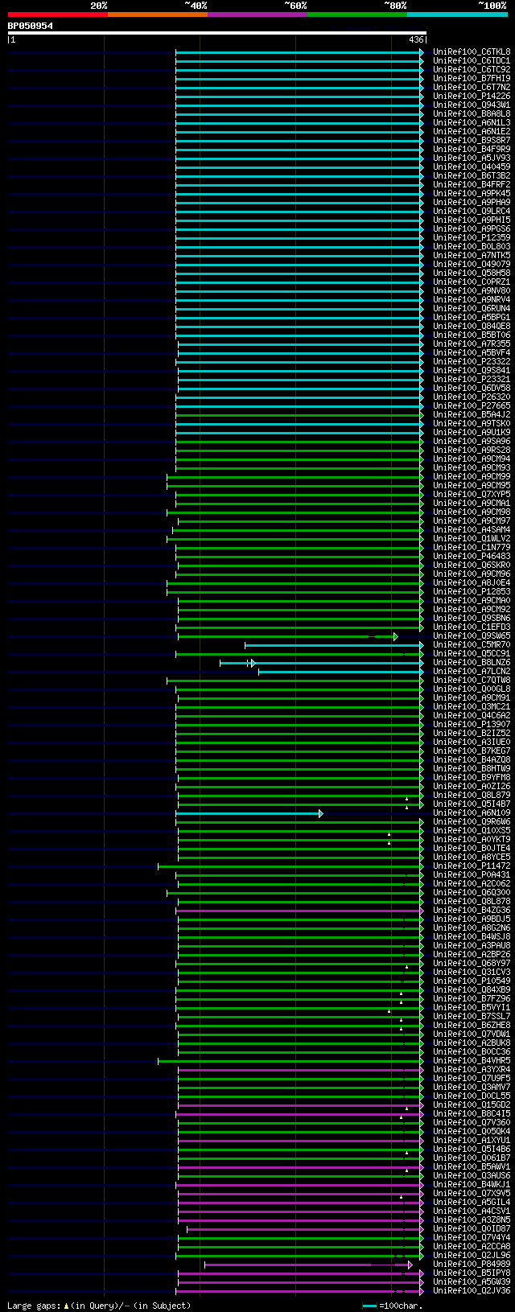Select label UniRef100_P27665
The width and height of the screenshot is (515, 1312).
(472, 406)
